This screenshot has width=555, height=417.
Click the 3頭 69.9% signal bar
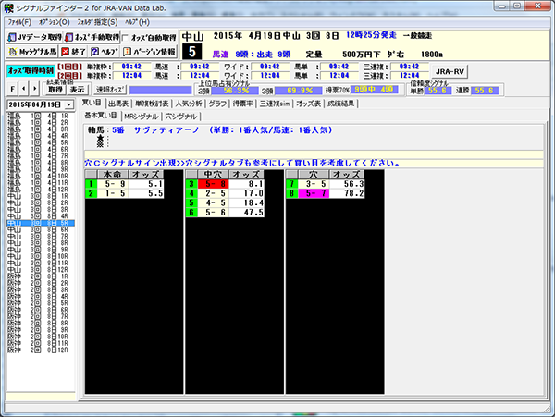coord(299,91)
